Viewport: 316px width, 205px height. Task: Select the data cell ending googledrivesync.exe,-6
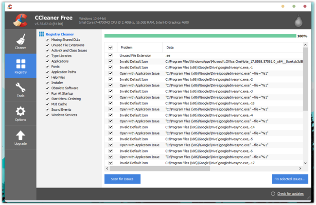(209, 151)
